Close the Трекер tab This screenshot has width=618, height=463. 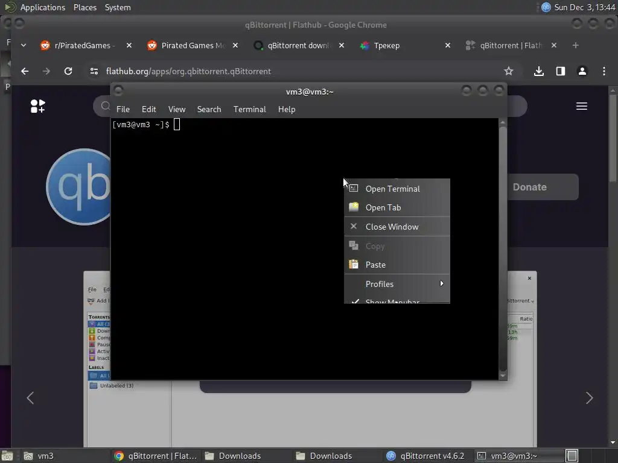(448, 46)
